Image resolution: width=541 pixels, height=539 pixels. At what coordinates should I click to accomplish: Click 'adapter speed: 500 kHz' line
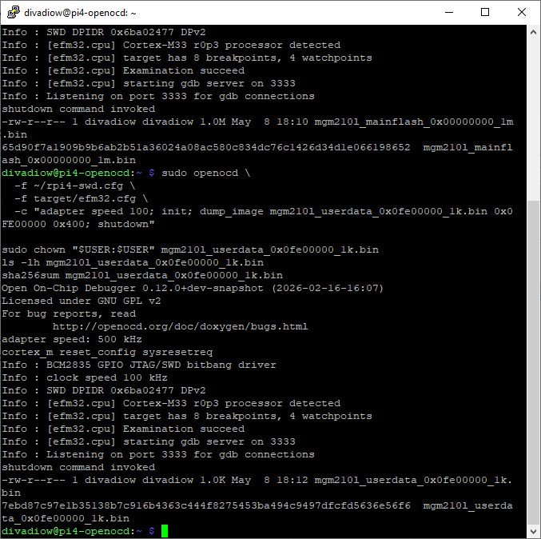[72, 339]
